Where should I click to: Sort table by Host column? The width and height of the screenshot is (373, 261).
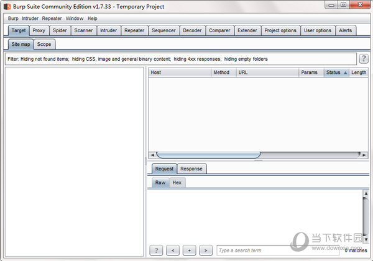click(180, 73)
